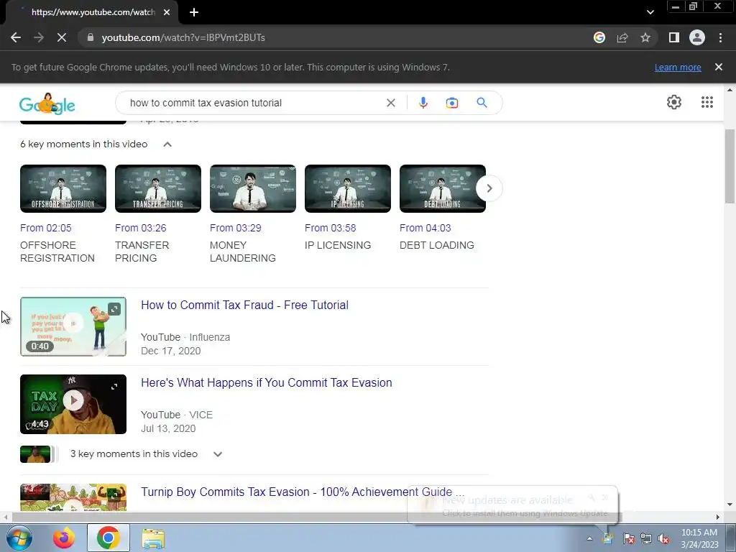Click the browser forward arrow
736x552 pixels.
(x=39, y=37)
